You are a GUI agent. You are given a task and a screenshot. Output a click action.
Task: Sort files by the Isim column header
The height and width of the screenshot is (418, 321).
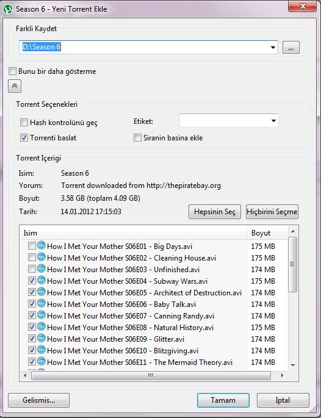pyautogui.click(x=134, y=233)
